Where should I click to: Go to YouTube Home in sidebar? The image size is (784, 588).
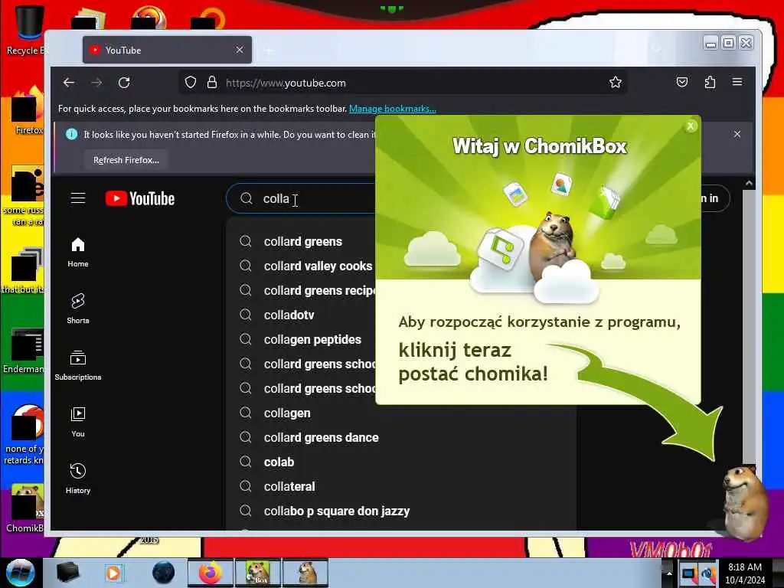tap(78, 253)
